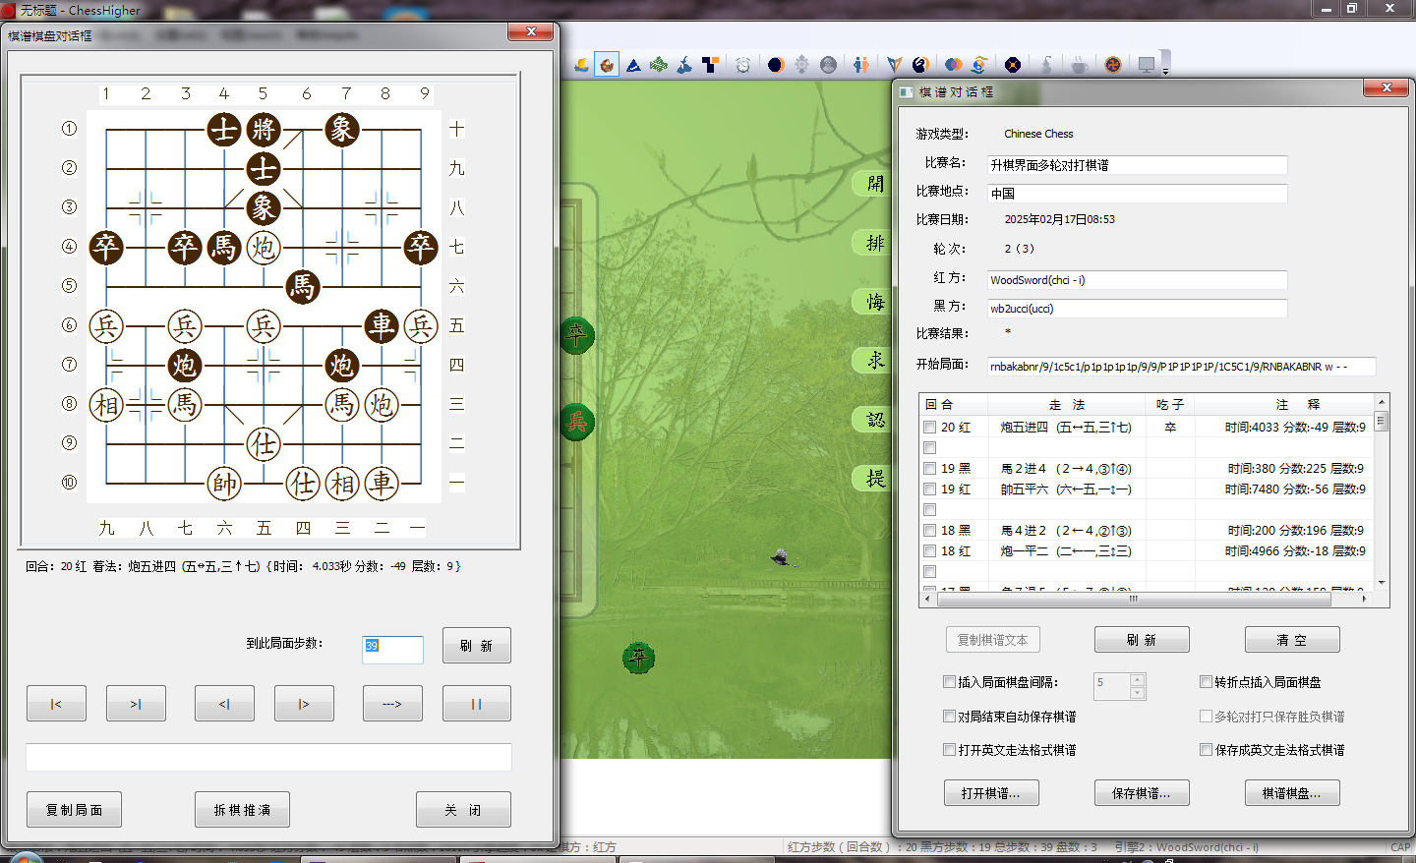The height and width of the screenshot is (863, 1416).
Task: Toggle 转折点插入局面棋盘 checkbox
Action: point(1206,682)
